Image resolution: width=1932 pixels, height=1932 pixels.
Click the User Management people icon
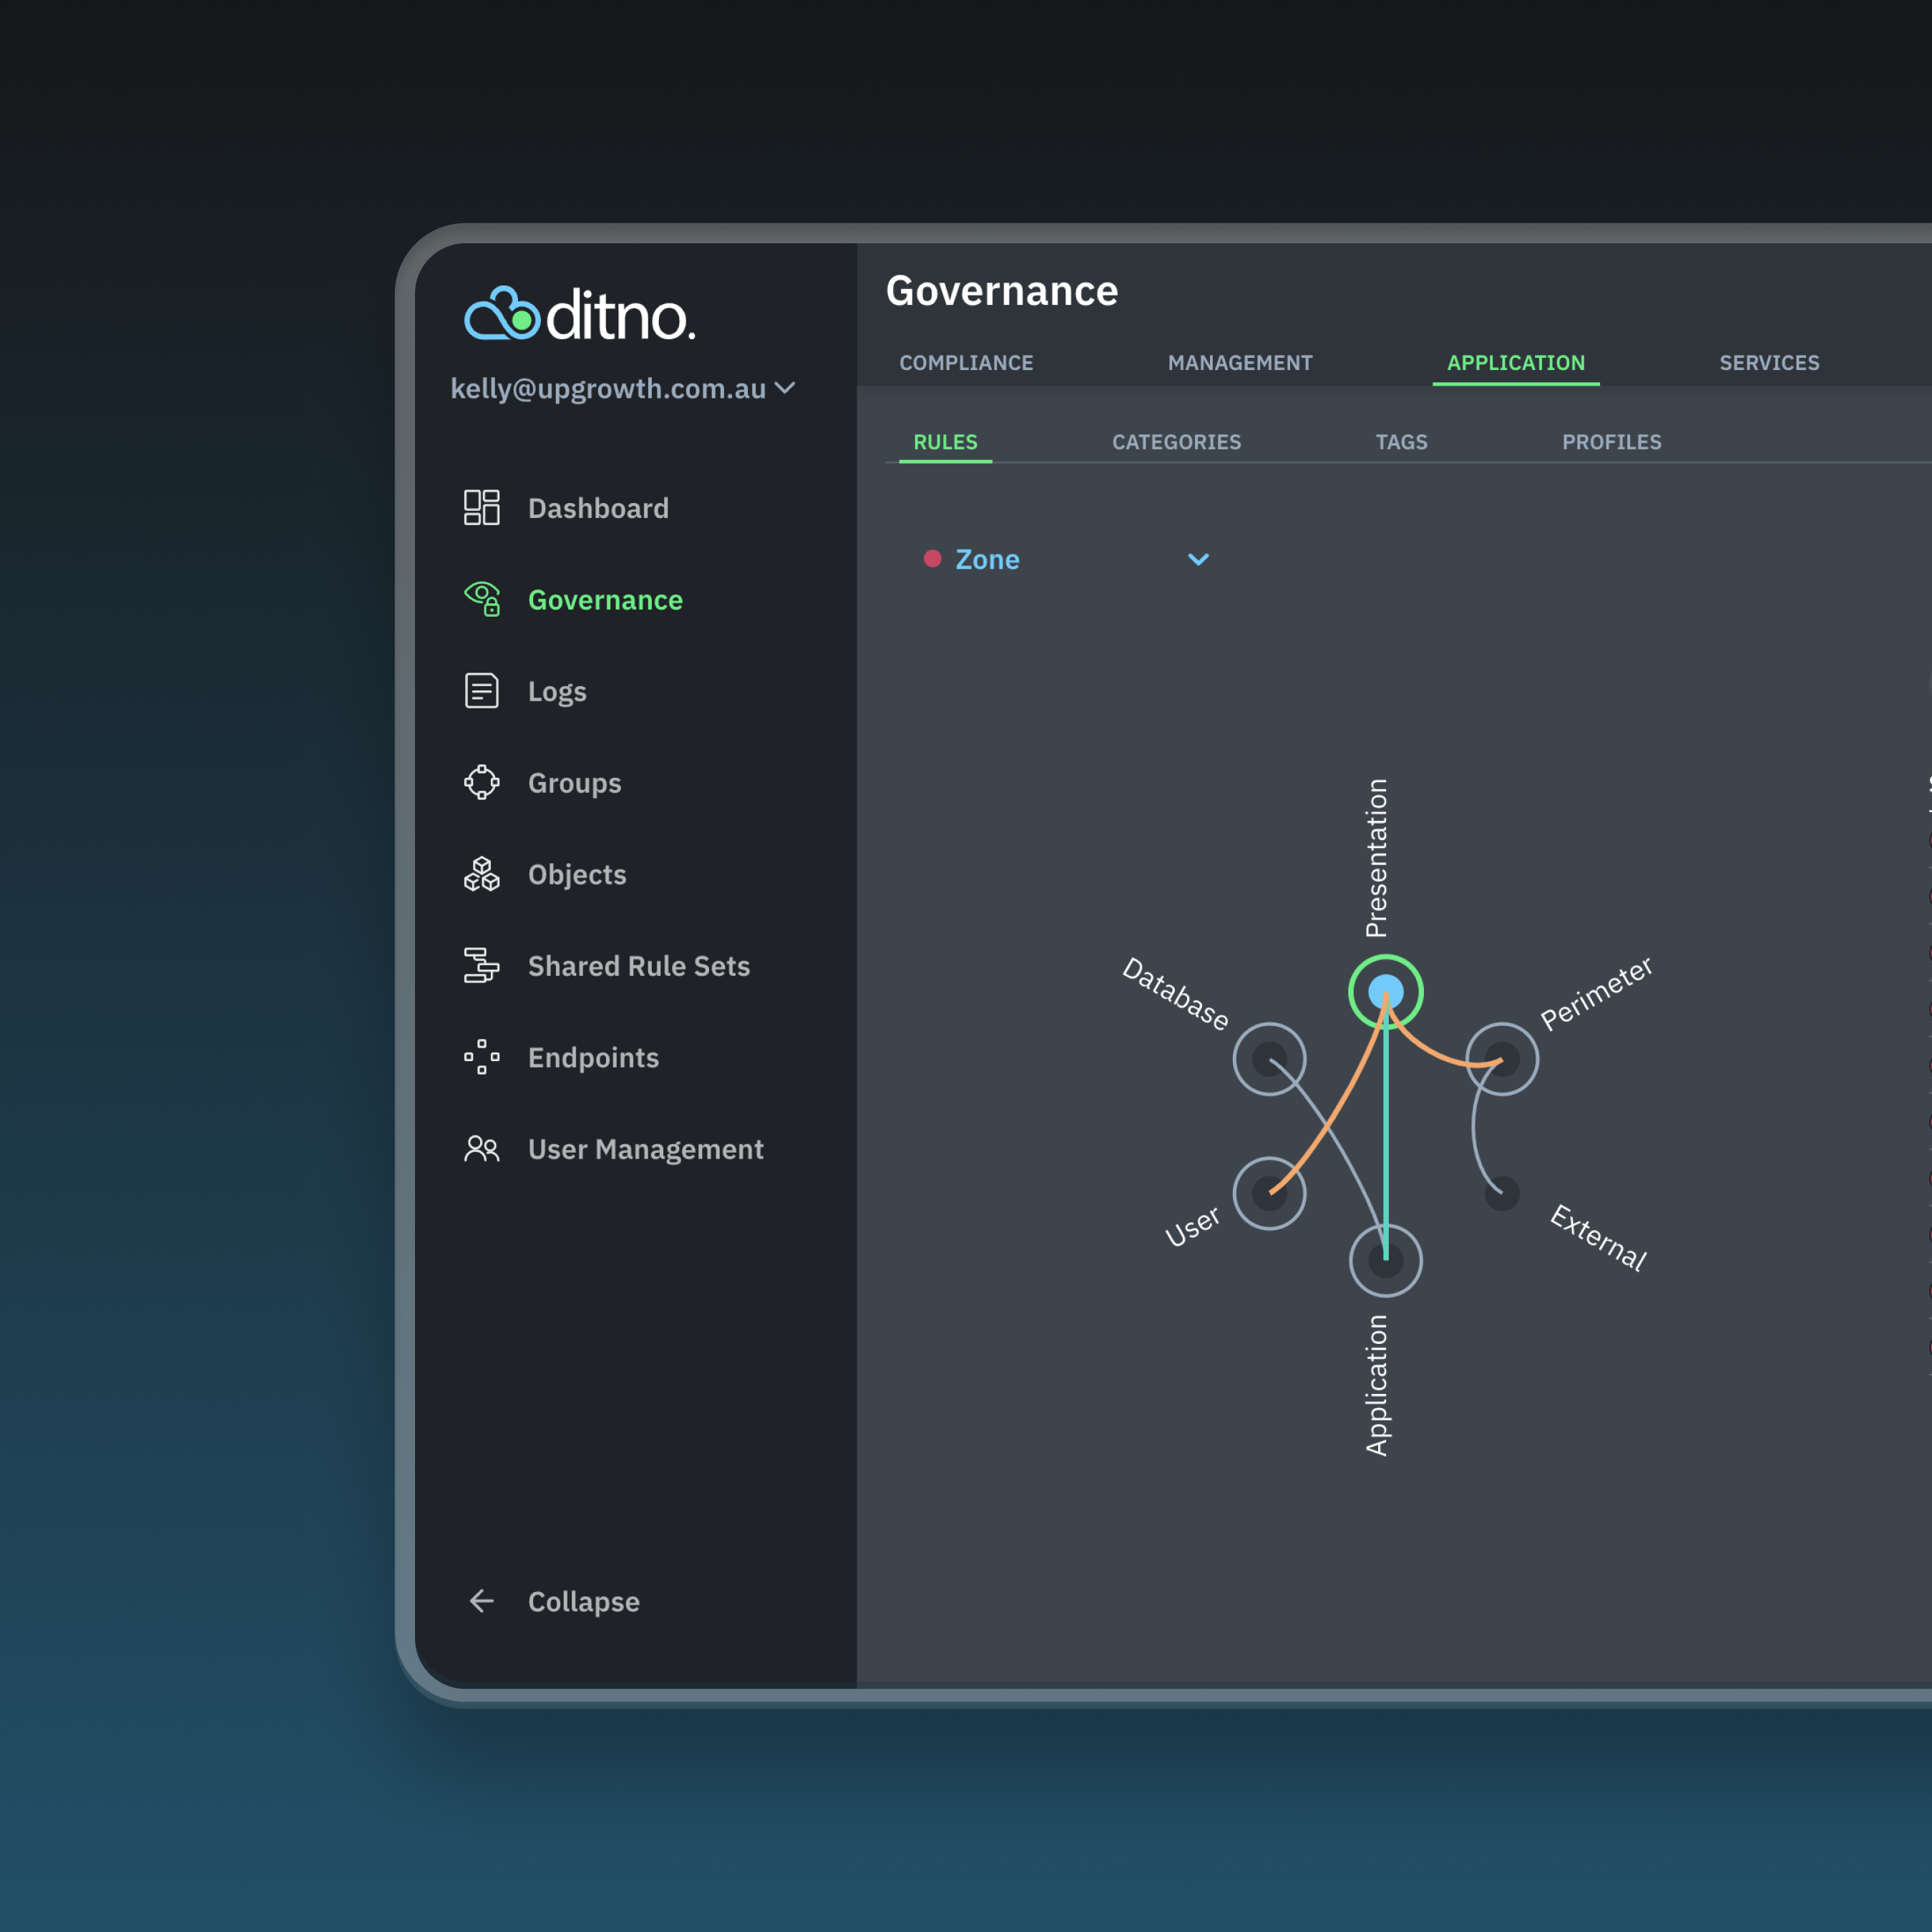(x=482, y=1149)
